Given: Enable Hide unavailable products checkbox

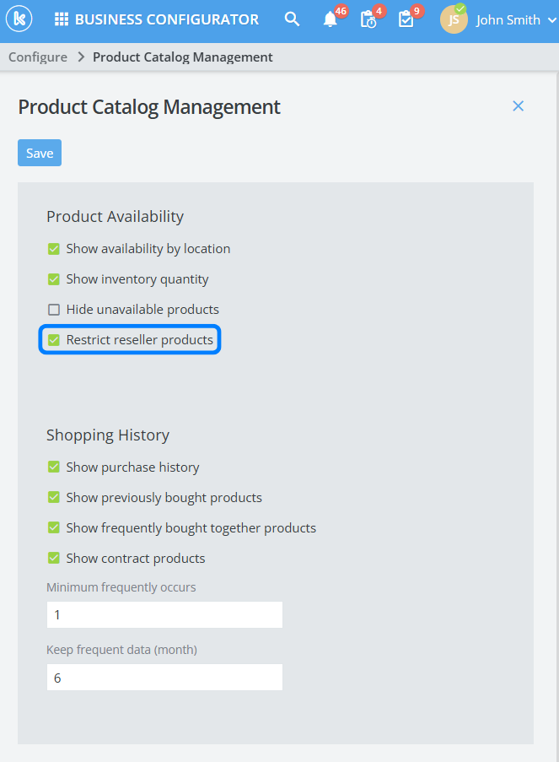Looking at the screenshot, I should [x=54, y=310].
